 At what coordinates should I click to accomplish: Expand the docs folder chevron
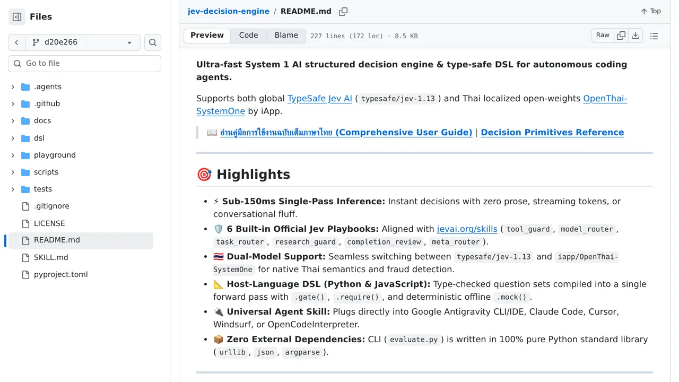click(x=13, y=121)
